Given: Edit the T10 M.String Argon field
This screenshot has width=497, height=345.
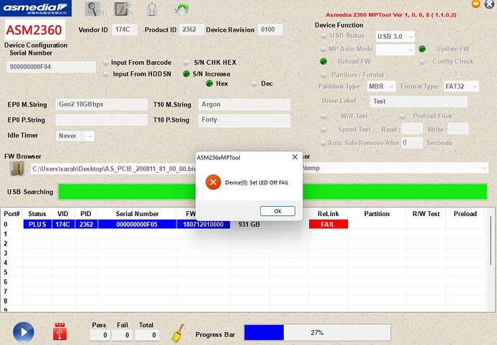Looking at the screenshot, I should (x=244, y=104).
